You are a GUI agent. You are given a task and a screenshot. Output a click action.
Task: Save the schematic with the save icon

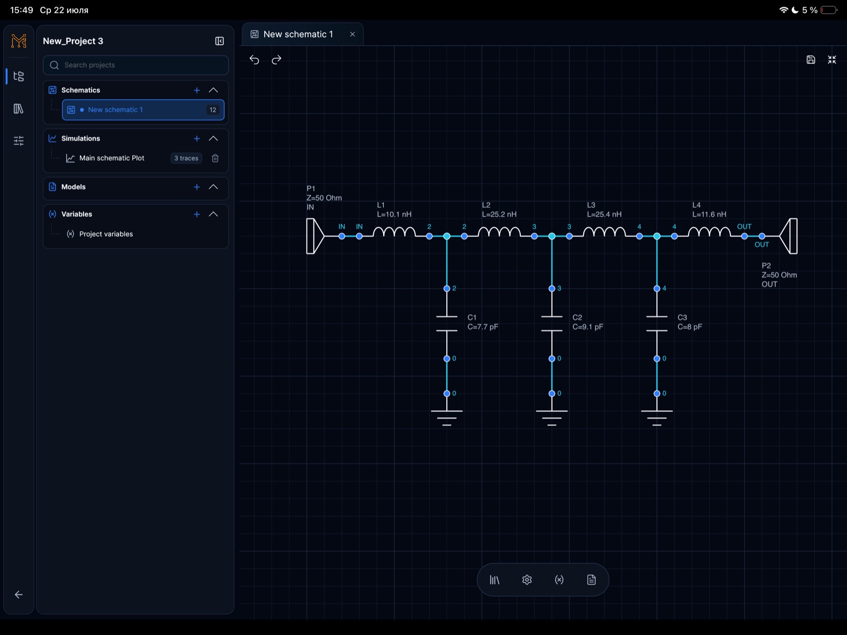click(810, 60)
